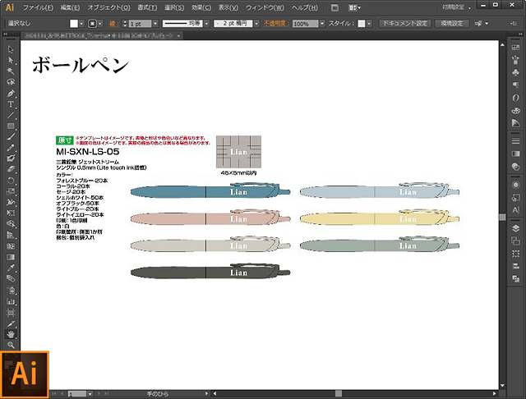Select the Slice tool
This screenshot has width=526, height=399.
[11, 324]
